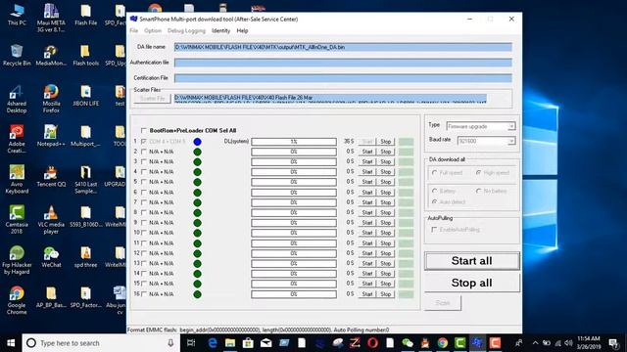
Task: Select the Camtasia 2018 desktop icon
Action: tap(17, 219)
